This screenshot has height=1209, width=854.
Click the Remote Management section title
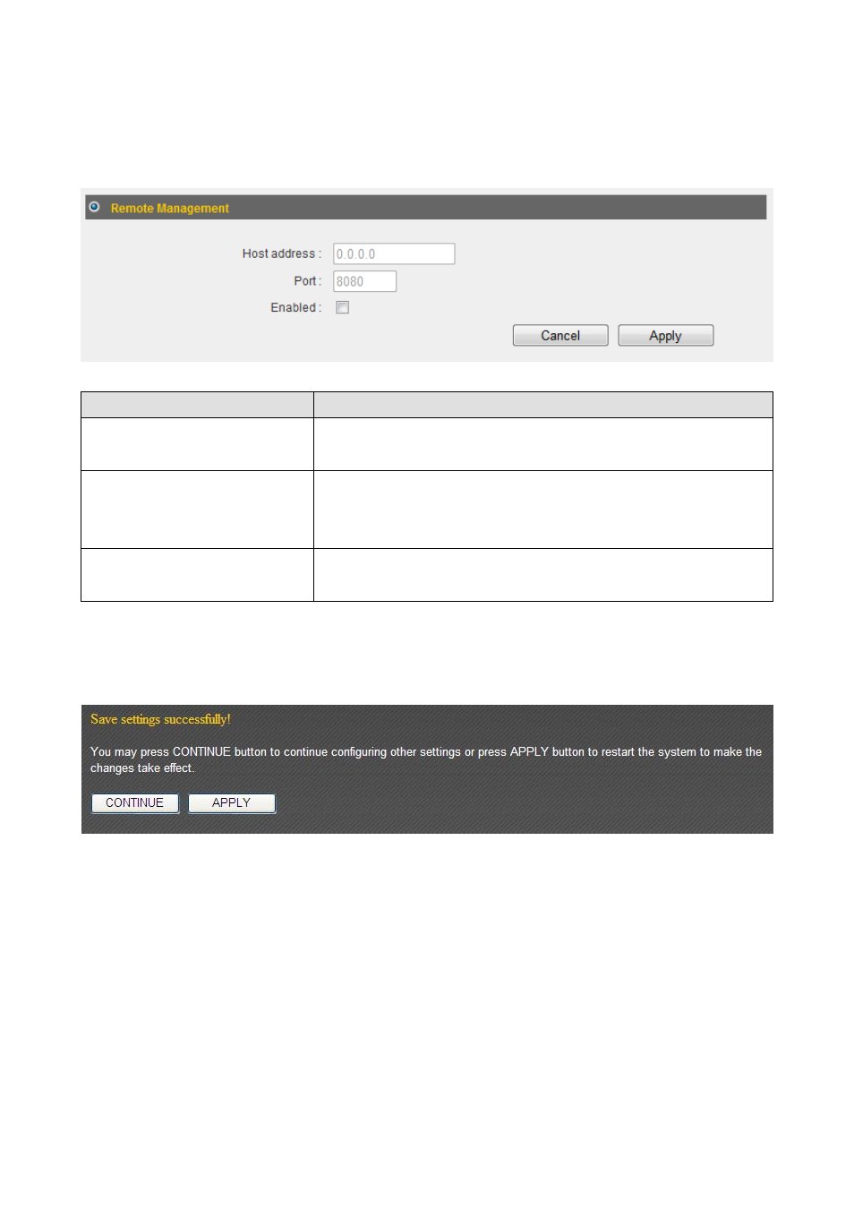(x=169, y=209)
